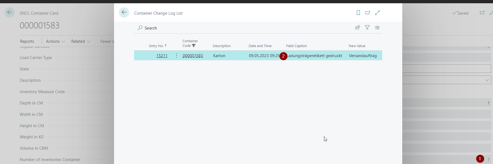Viewport: 493px width, 164px height.
Task: Click the New Value column header
Action: click(357, 46)
